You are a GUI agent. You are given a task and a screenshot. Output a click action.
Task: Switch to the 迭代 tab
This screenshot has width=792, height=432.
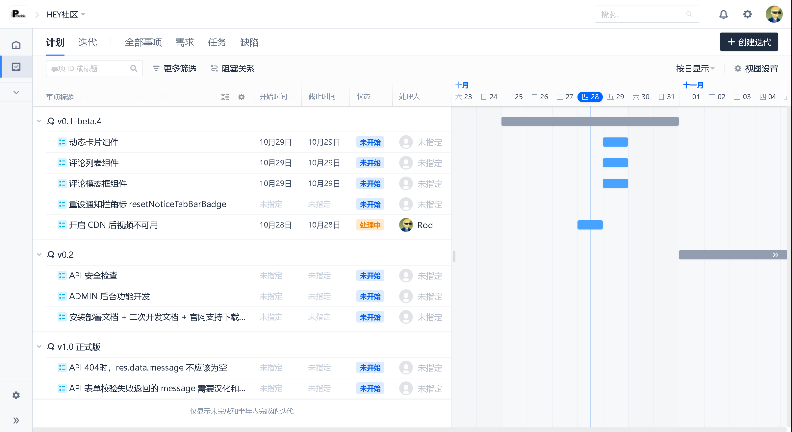pos(88,42)
